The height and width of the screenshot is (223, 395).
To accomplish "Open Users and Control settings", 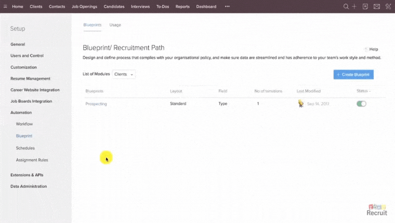I will [27, 55].
